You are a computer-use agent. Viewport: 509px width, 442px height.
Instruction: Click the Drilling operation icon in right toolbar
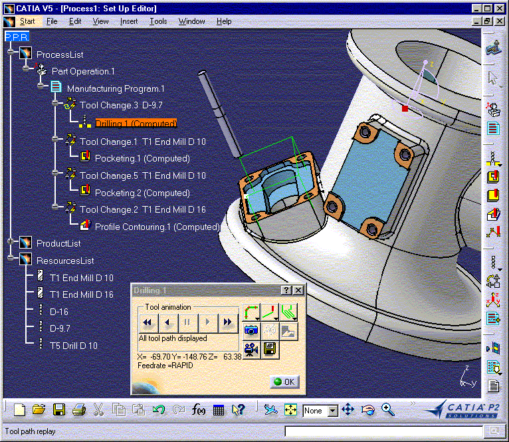493,159
